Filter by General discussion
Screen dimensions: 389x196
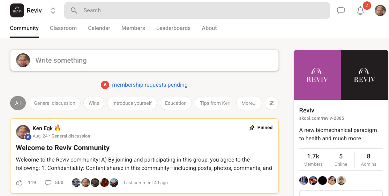54,103
